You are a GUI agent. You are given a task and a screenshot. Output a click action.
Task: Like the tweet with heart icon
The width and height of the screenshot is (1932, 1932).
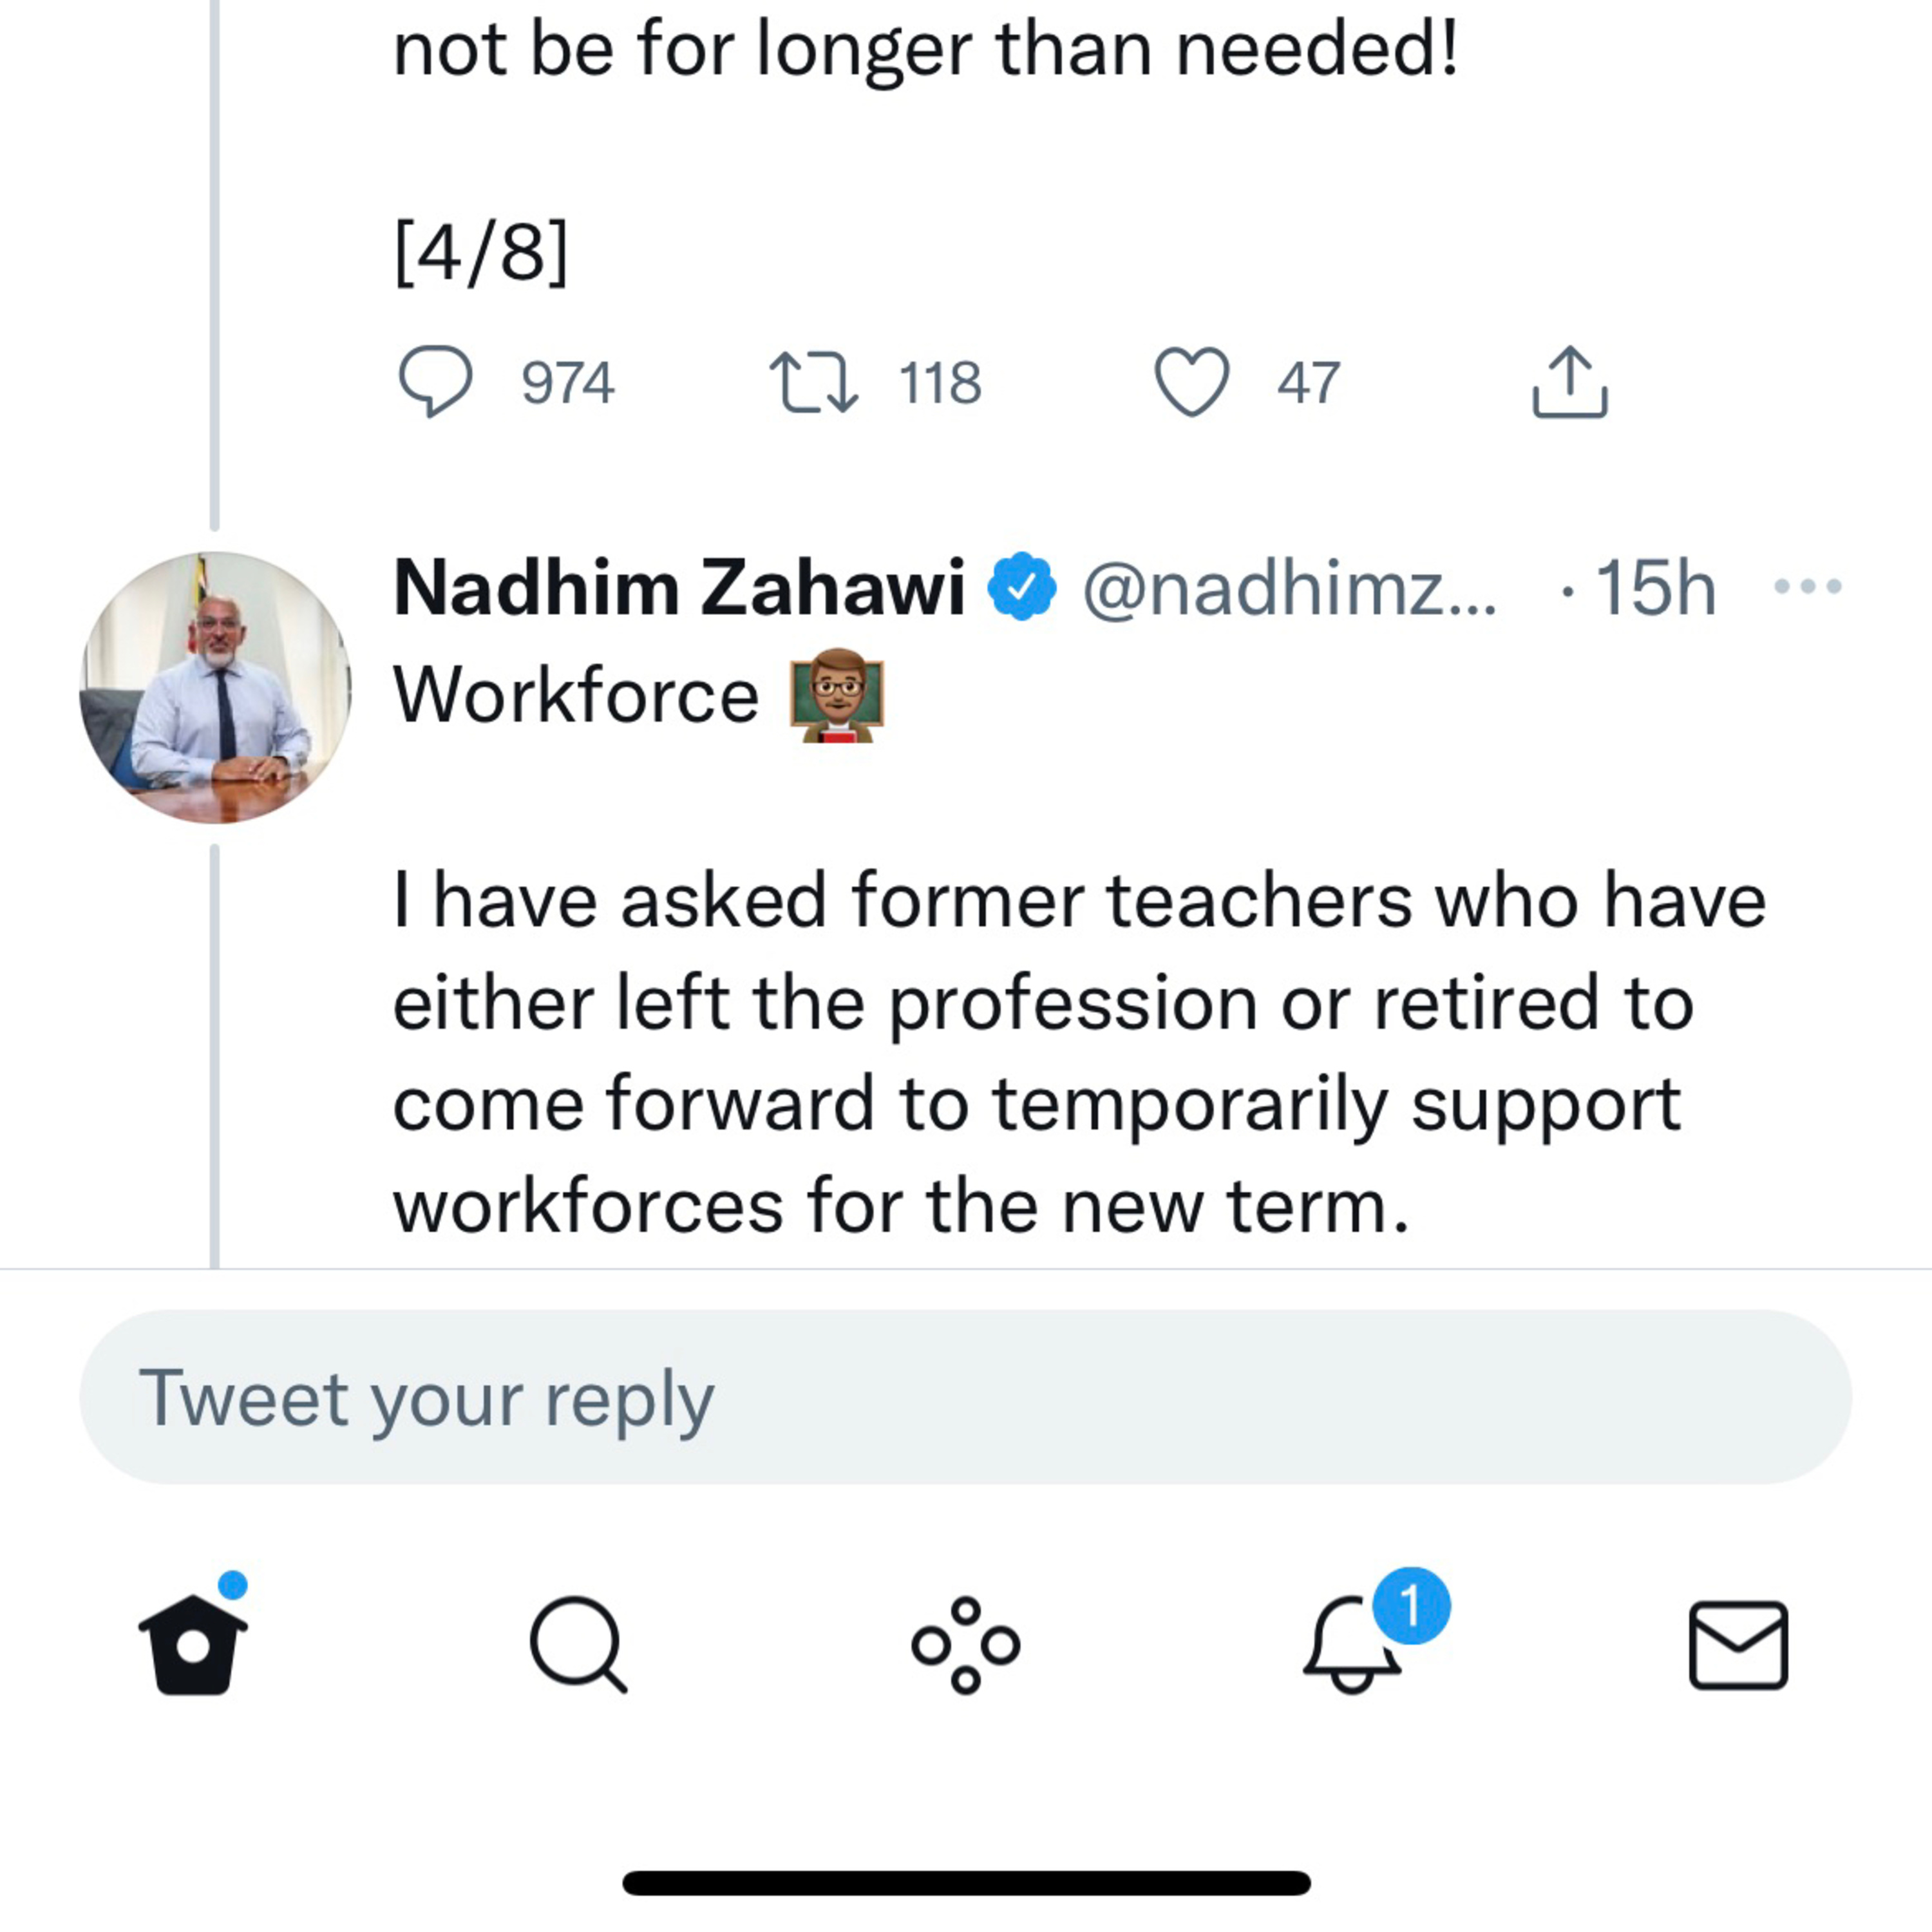click(1192, 381)
